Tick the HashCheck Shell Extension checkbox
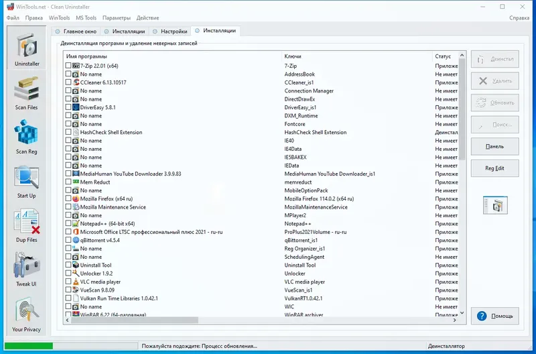This screenshot has width=536, height=354. 68,132
